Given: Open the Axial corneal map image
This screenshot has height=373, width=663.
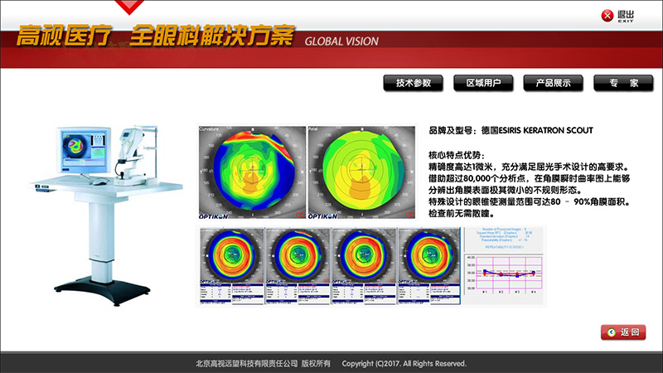Looking at the screenshot, I should (x=361, y=172).
